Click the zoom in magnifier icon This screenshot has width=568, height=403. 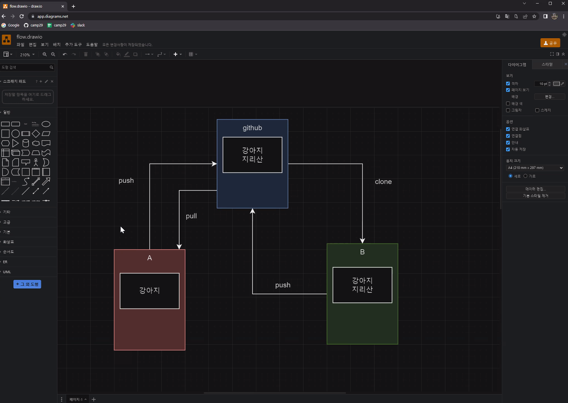click(x=44, y=54)
